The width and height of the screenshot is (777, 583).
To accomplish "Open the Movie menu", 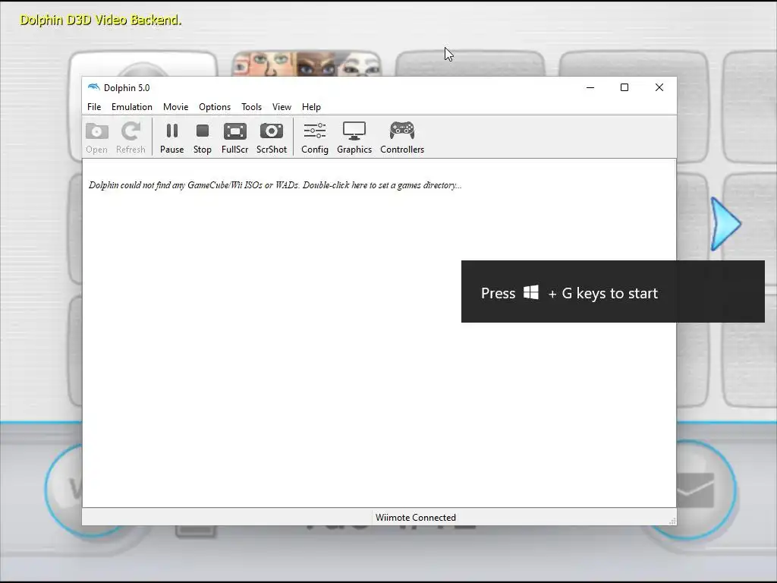I will pyautogui.click(x=175, y=106).
